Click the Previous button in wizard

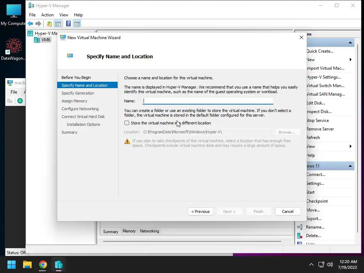200,212
